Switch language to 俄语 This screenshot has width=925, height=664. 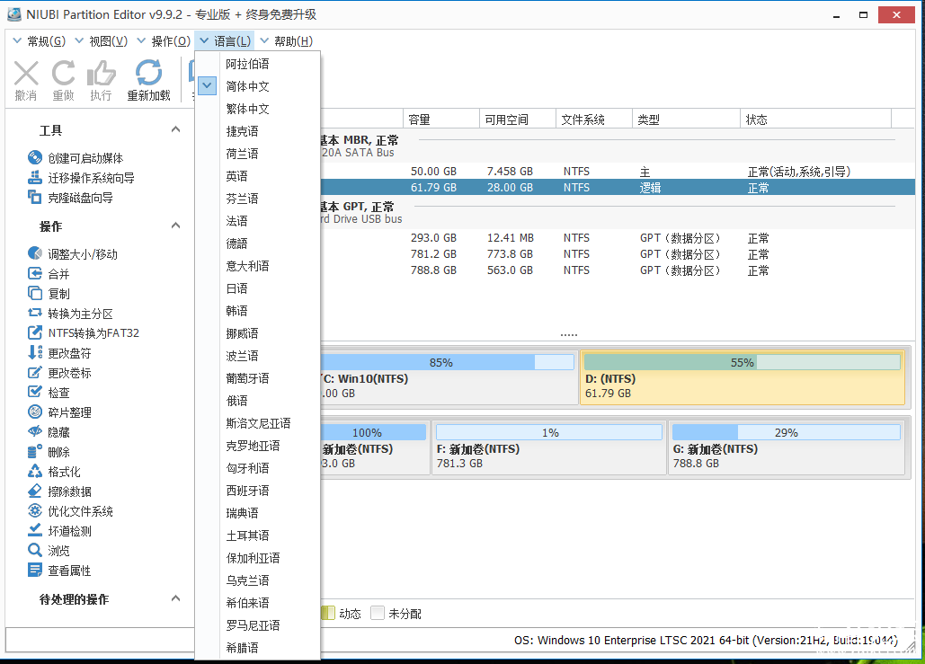tap(258, 401)
